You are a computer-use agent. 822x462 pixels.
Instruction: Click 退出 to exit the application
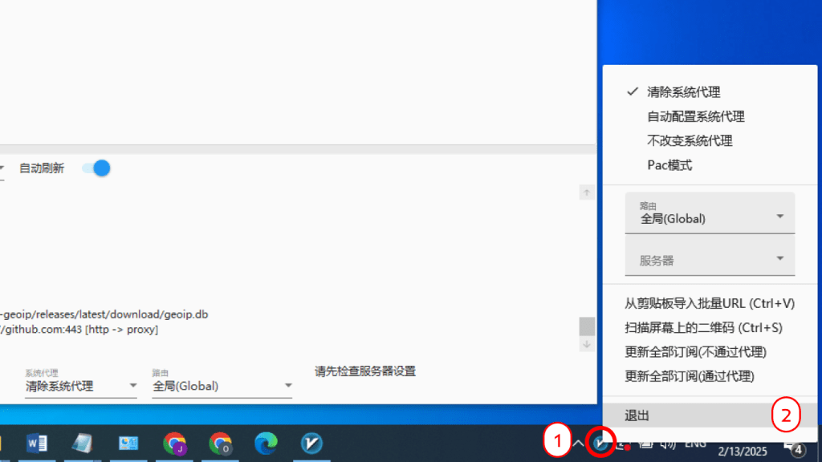pyautogui.click(x=637, y=415)
